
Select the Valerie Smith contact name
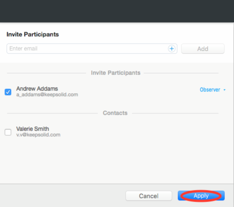(x=33, y=129)
